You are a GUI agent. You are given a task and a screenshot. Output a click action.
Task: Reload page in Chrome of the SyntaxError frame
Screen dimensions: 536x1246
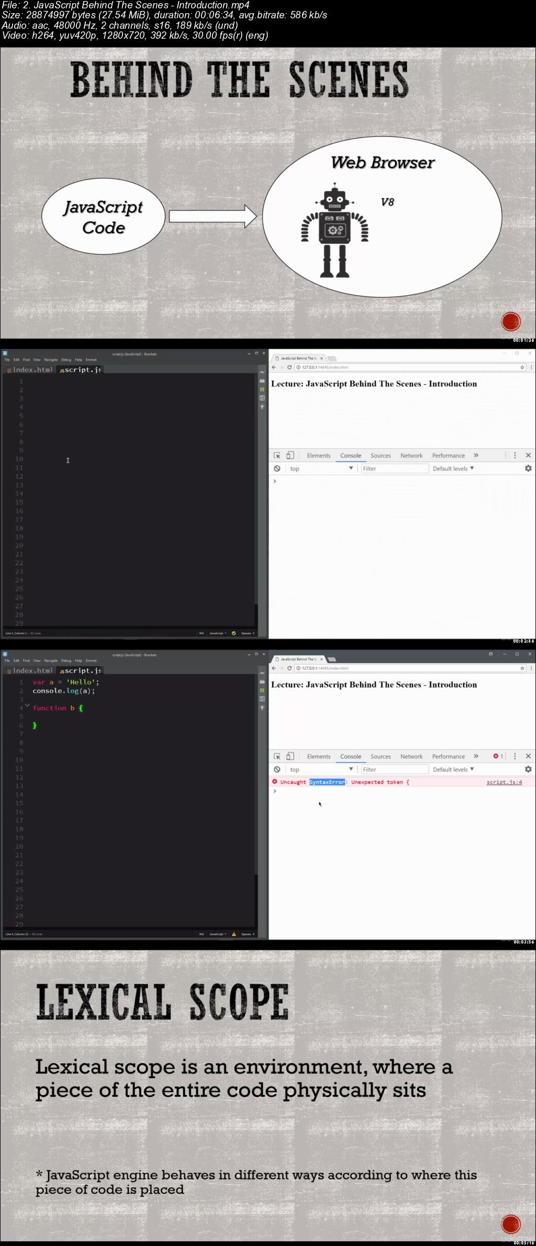tap(289, 668)
